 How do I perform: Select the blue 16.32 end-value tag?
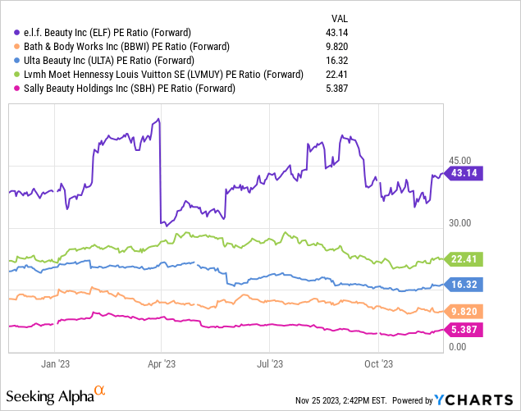point(464,285)
